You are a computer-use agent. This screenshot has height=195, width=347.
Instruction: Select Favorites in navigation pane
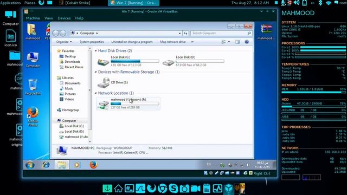(68, 51)
